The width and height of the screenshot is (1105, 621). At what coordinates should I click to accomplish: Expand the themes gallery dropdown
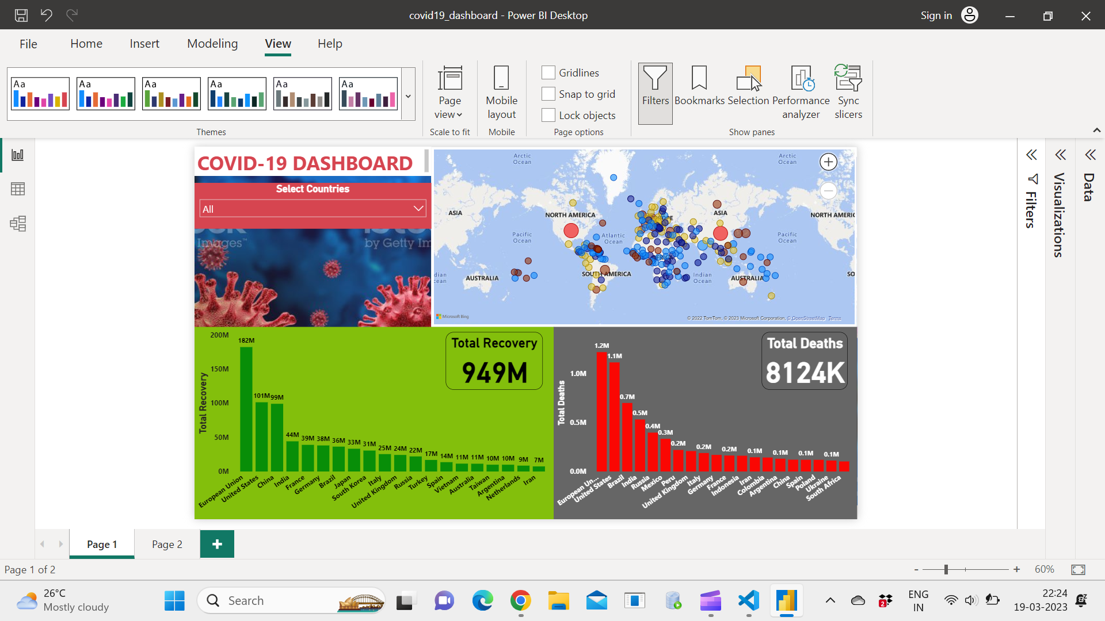coord(408,96)
